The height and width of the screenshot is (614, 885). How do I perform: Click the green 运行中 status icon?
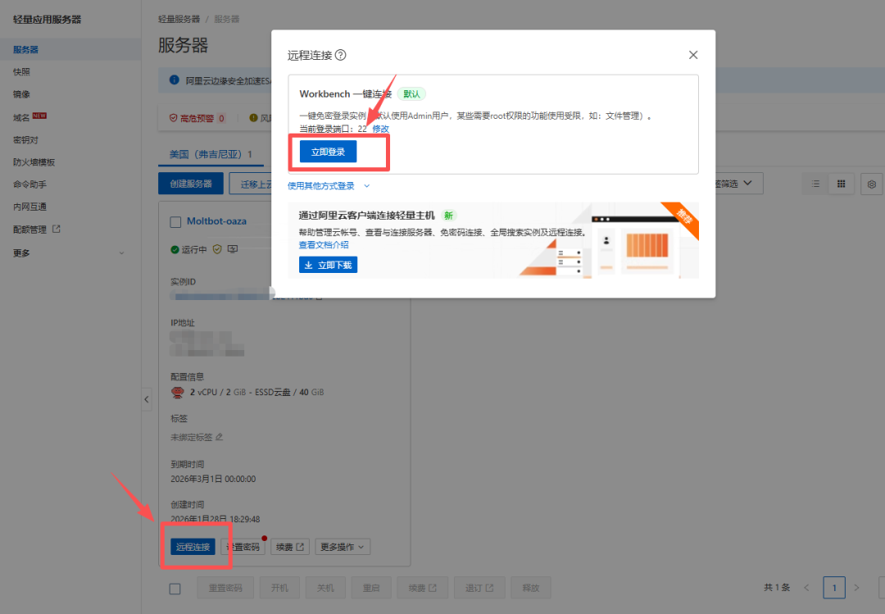point(175,250)
